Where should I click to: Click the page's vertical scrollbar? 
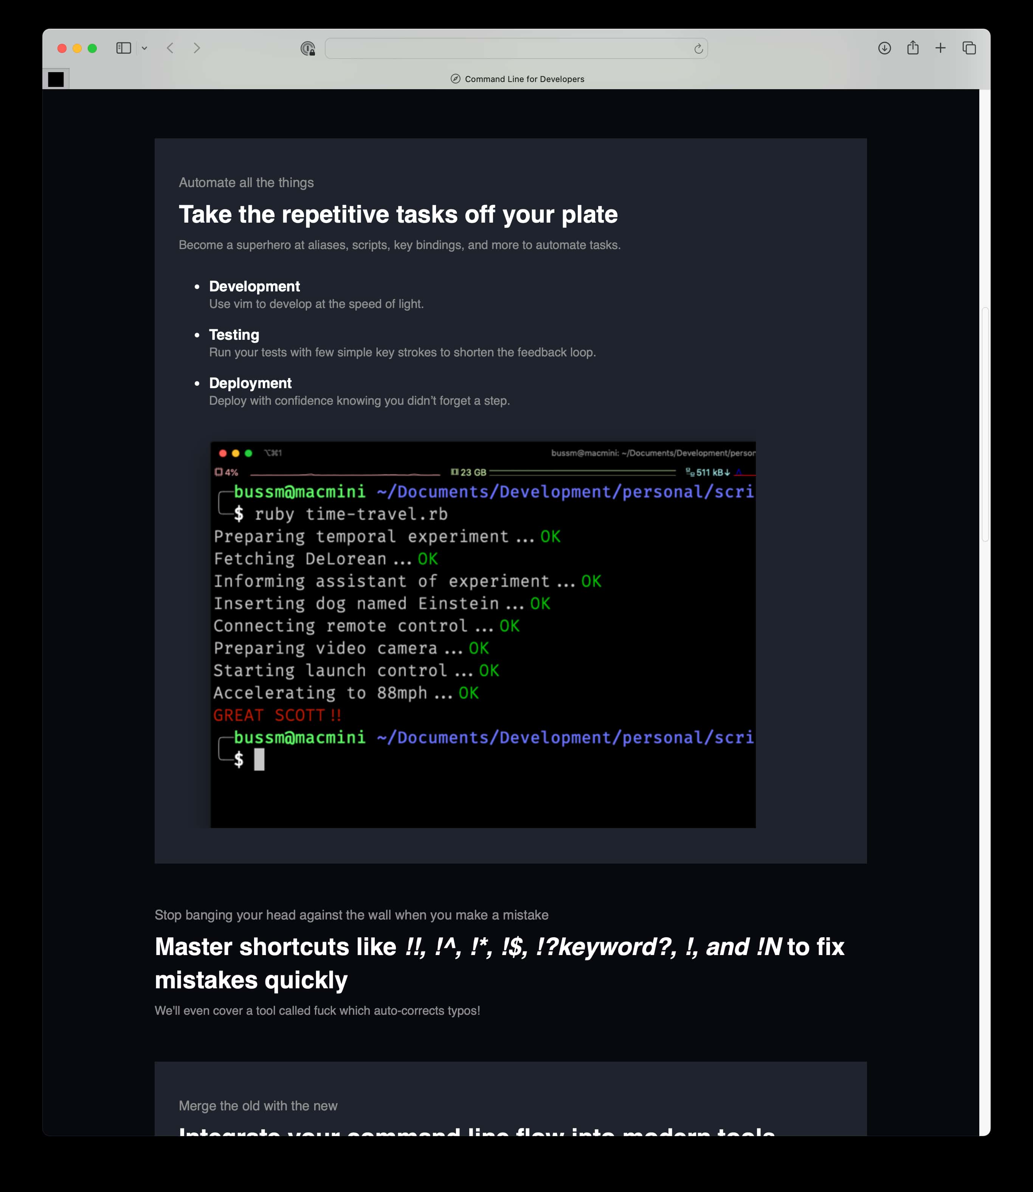985,424
